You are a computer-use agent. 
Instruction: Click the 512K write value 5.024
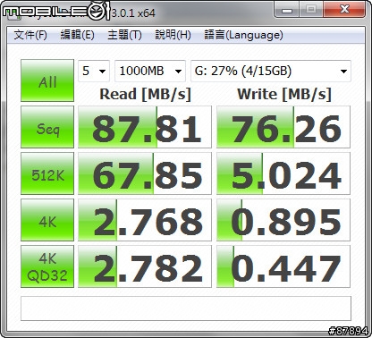(x=283, y=173)
